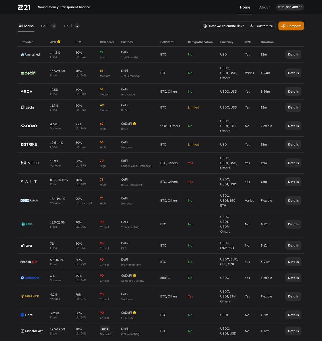Click the BINANCE provider logo
Screen dimensions: 322x341
click(x=30, y=296)
